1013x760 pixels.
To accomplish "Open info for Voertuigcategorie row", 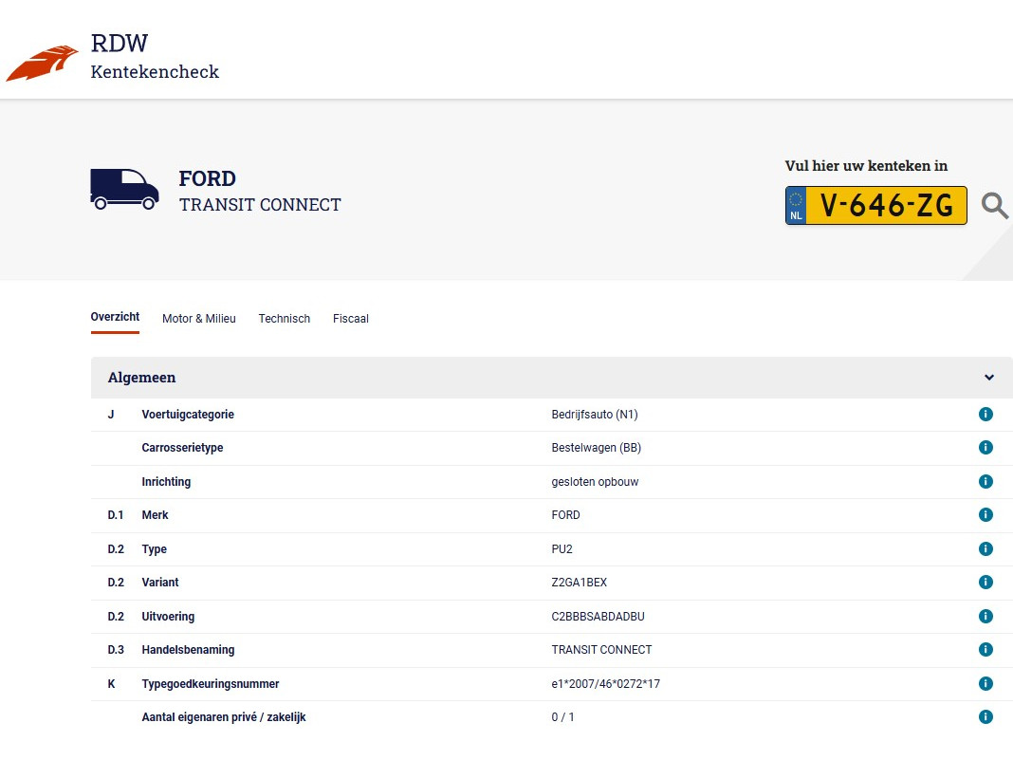I will coord(985,415).
